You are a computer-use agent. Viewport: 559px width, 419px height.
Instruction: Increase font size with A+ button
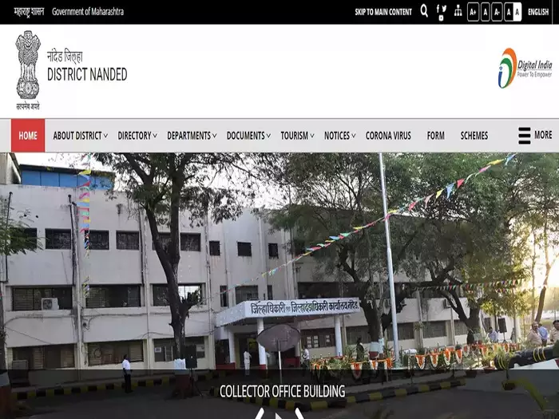coord(473,12)
